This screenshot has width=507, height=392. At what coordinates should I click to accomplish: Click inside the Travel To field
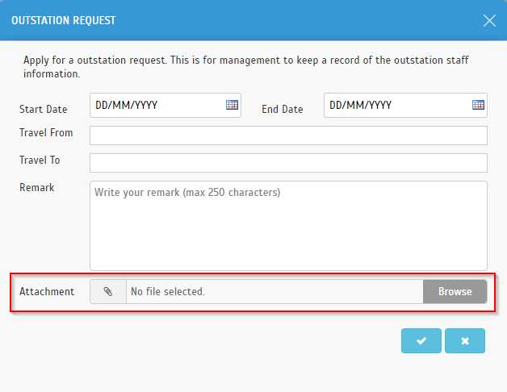coord(288,163)
